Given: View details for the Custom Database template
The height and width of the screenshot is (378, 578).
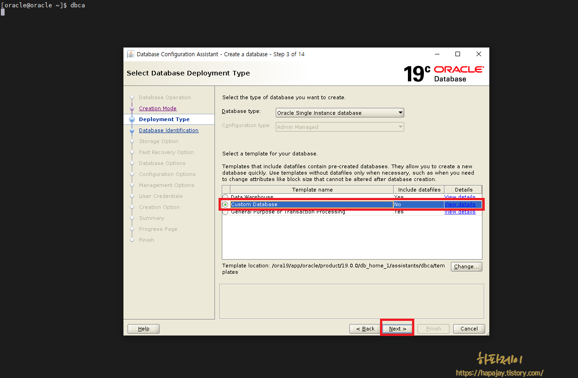Looking at the screenshot, I should click(x=460, y=204).
